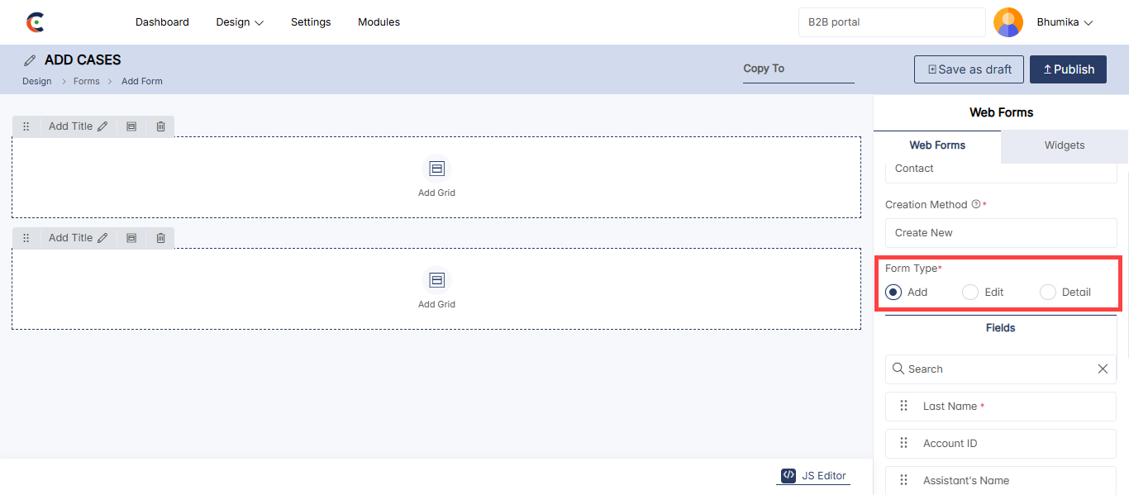Click the Add Grid icon in first section

pos(436,169)
